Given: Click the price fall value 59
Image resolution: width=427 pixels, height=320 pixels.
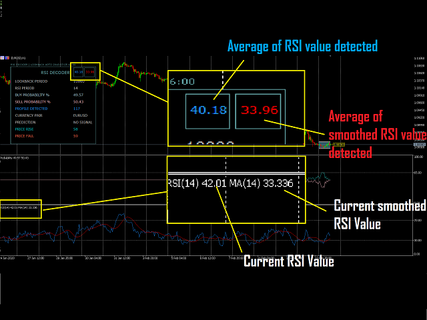Looking at the screenshot, I should click(75, 136).
